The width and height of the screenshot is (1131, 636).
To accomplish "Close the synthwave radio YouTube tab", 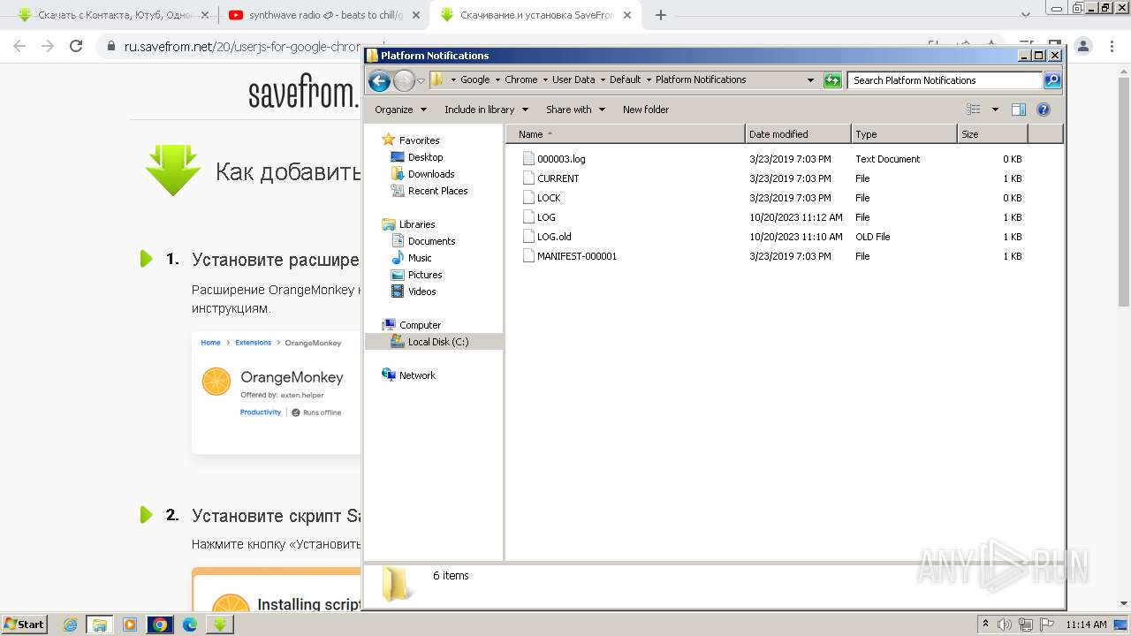I will click(x=417, y=15).
